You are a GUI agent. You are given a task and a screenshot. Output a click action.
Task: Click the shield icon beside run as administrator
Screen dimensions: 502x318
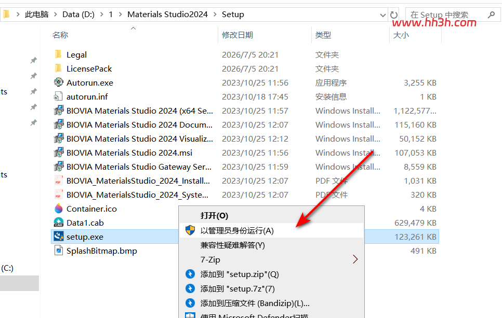coord(190,230)
